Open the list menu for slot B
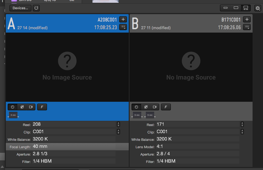This screenshot has width=263, height=170. pos(247,27)
